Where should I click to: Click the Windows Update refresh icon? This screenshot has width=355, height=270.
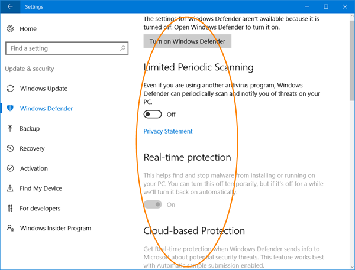(x=10, y=89)
